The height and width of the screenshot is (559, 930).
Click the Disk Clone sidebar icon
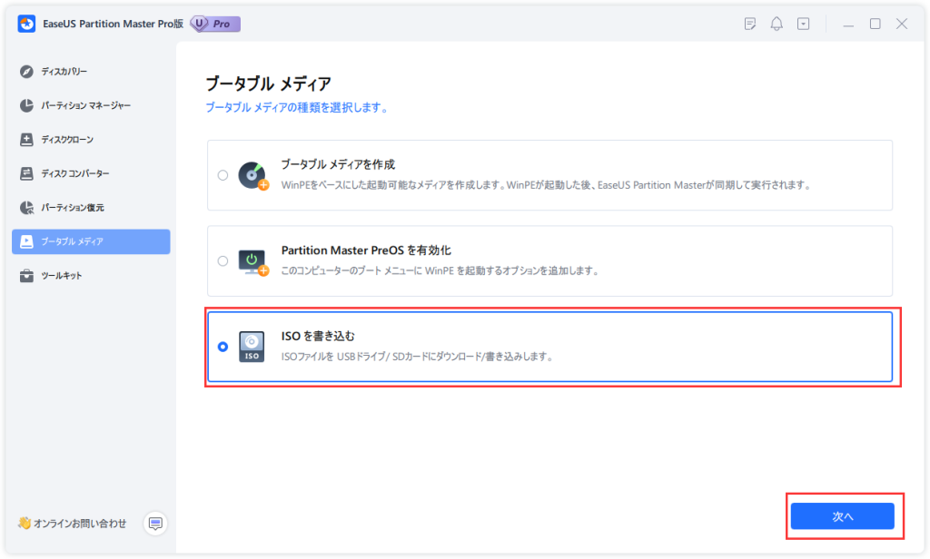26,140
